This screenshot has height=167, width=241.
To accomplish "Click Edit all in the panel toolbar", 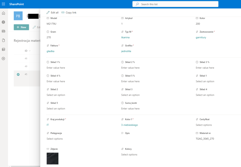I will tap(52, 13).
